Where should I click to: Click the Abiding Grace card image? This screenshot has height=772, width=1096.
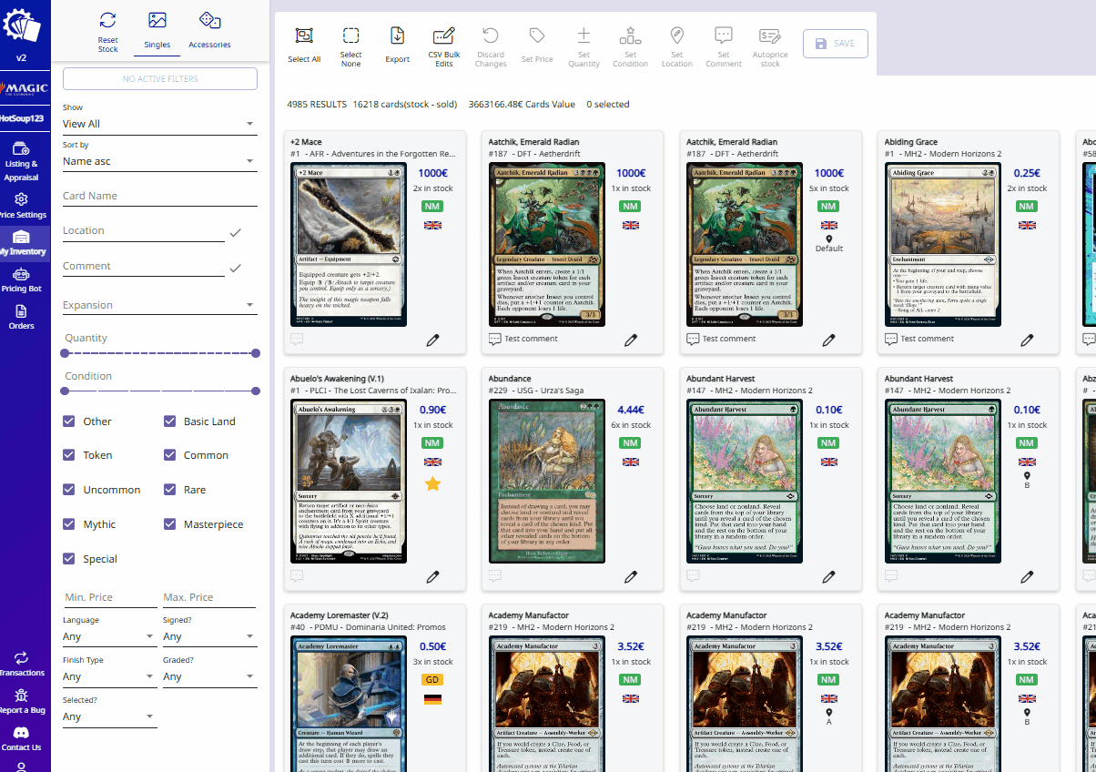(x=942, y=245)
